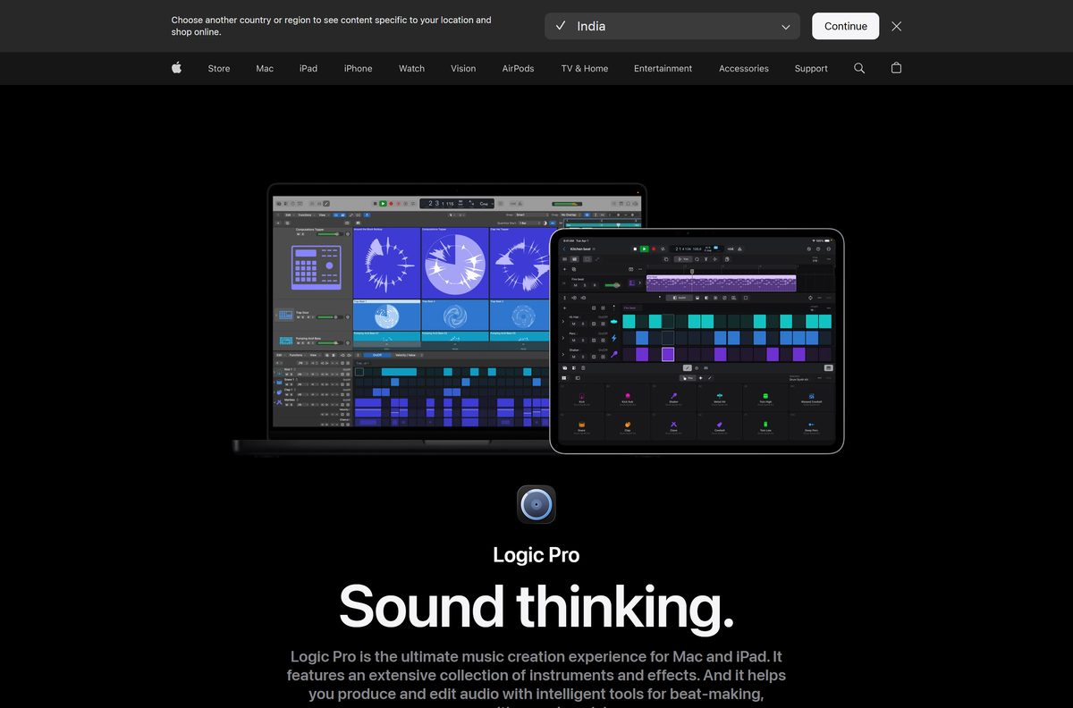Dismiss the country banner with X

(x=897, y=26)
